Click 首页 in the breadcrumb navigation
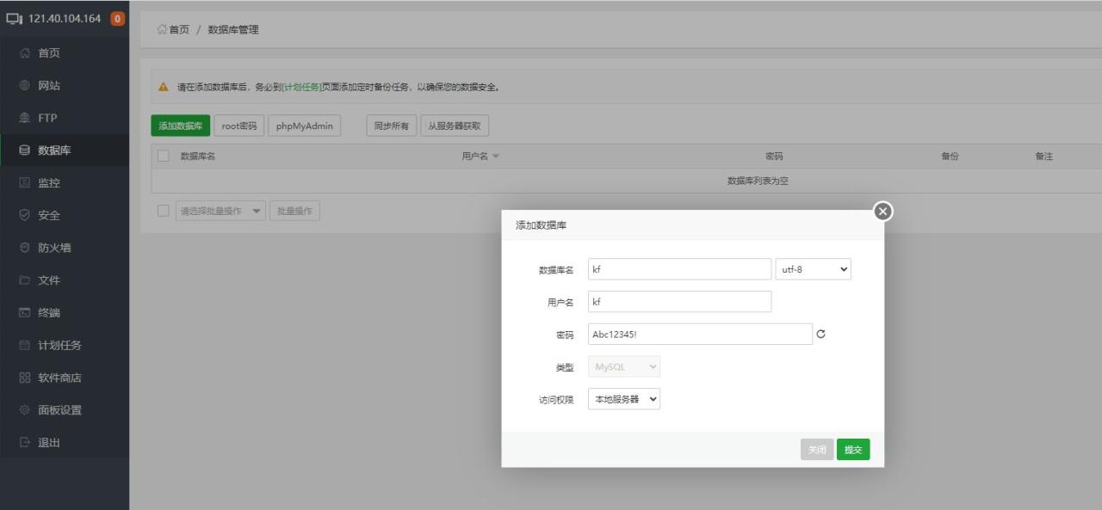 176,29
